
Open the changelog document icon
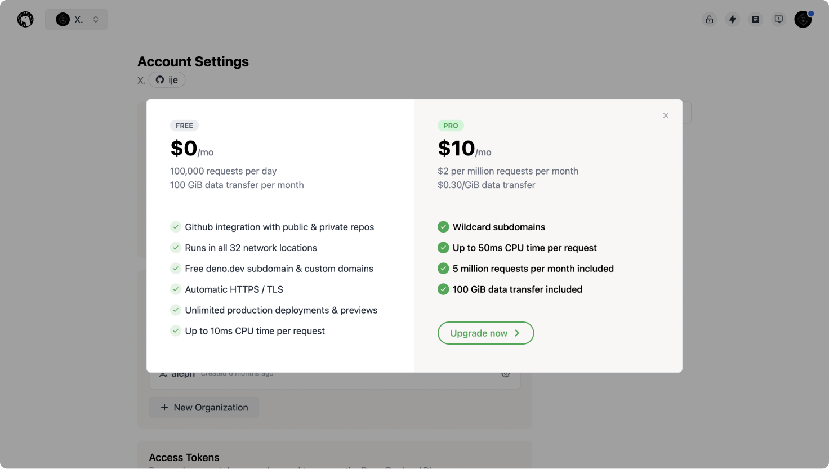pyautogui.click(x=755, y=19)
